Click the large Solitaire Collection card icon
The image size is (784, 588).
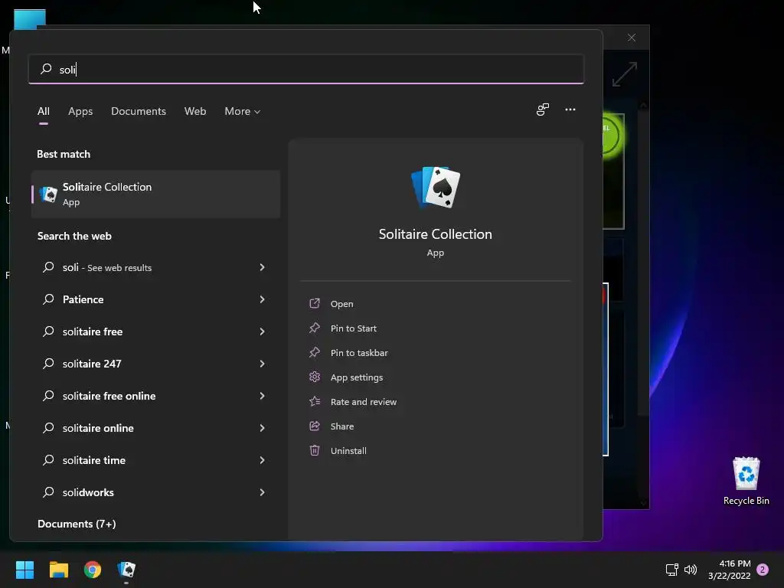point(436,187)
